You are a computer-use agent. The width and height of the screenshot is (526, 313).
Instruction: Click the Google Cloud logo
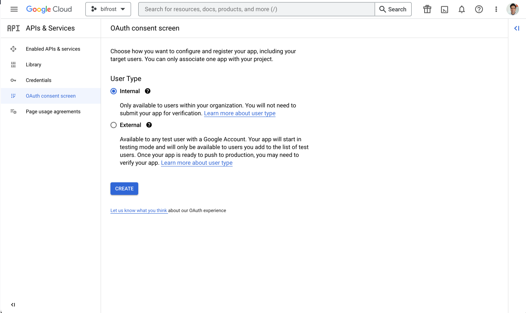[49, 9]
